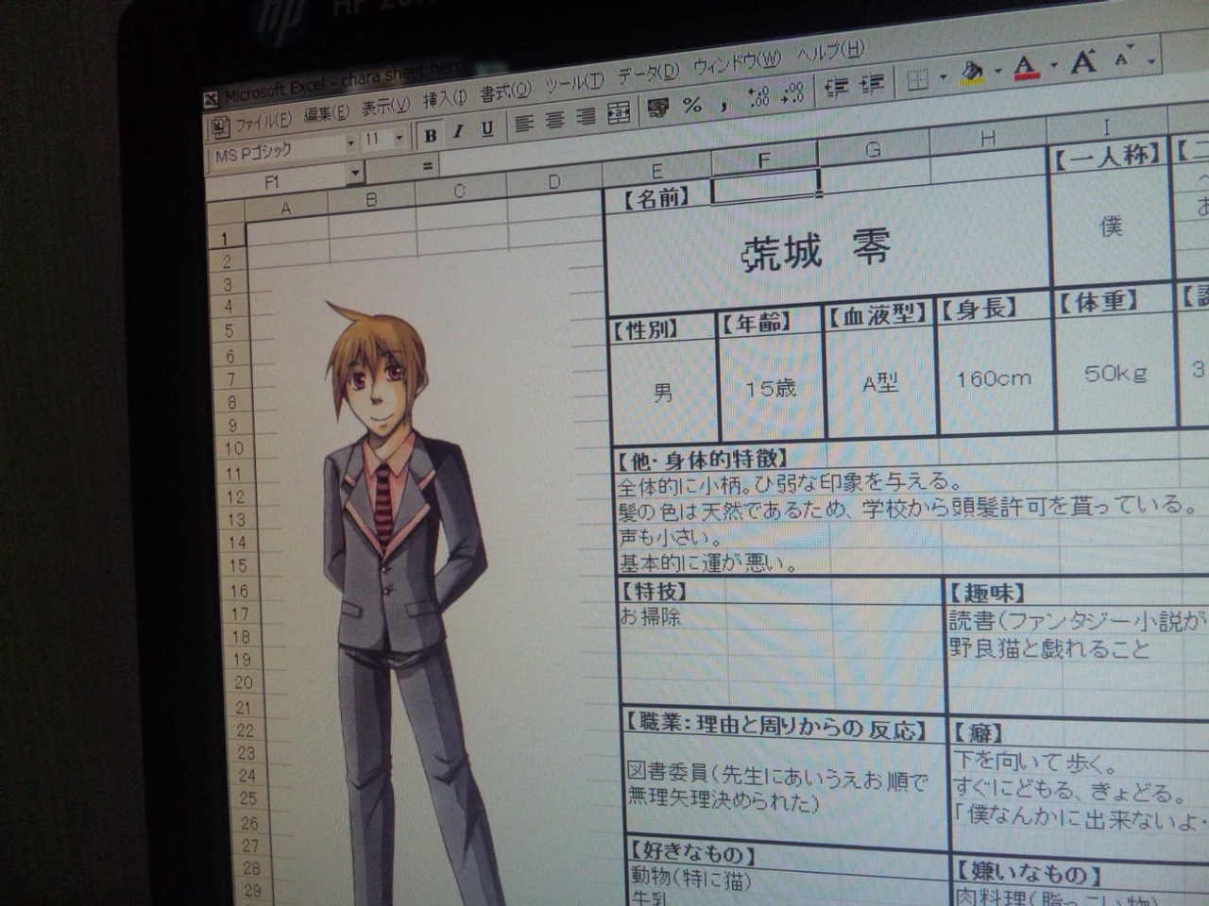Align cell text to the left
This screenshot has height=906, width=1209.
point(524,123)
